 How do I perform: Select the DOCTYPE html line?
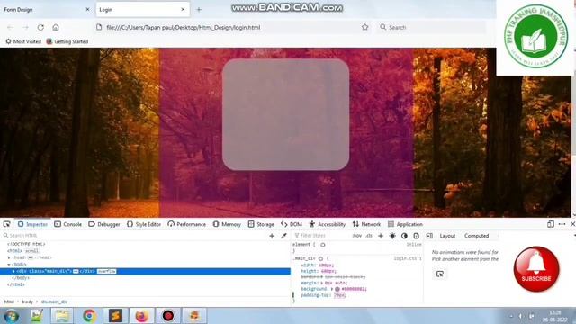click(x=26, y=244)
